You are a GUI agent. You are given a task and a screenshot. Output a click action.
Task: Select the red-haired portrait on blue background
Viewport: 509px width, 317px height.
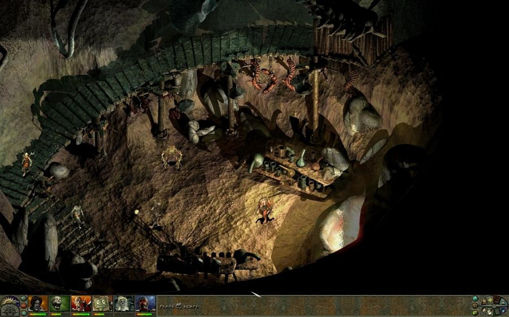[146, 304]
